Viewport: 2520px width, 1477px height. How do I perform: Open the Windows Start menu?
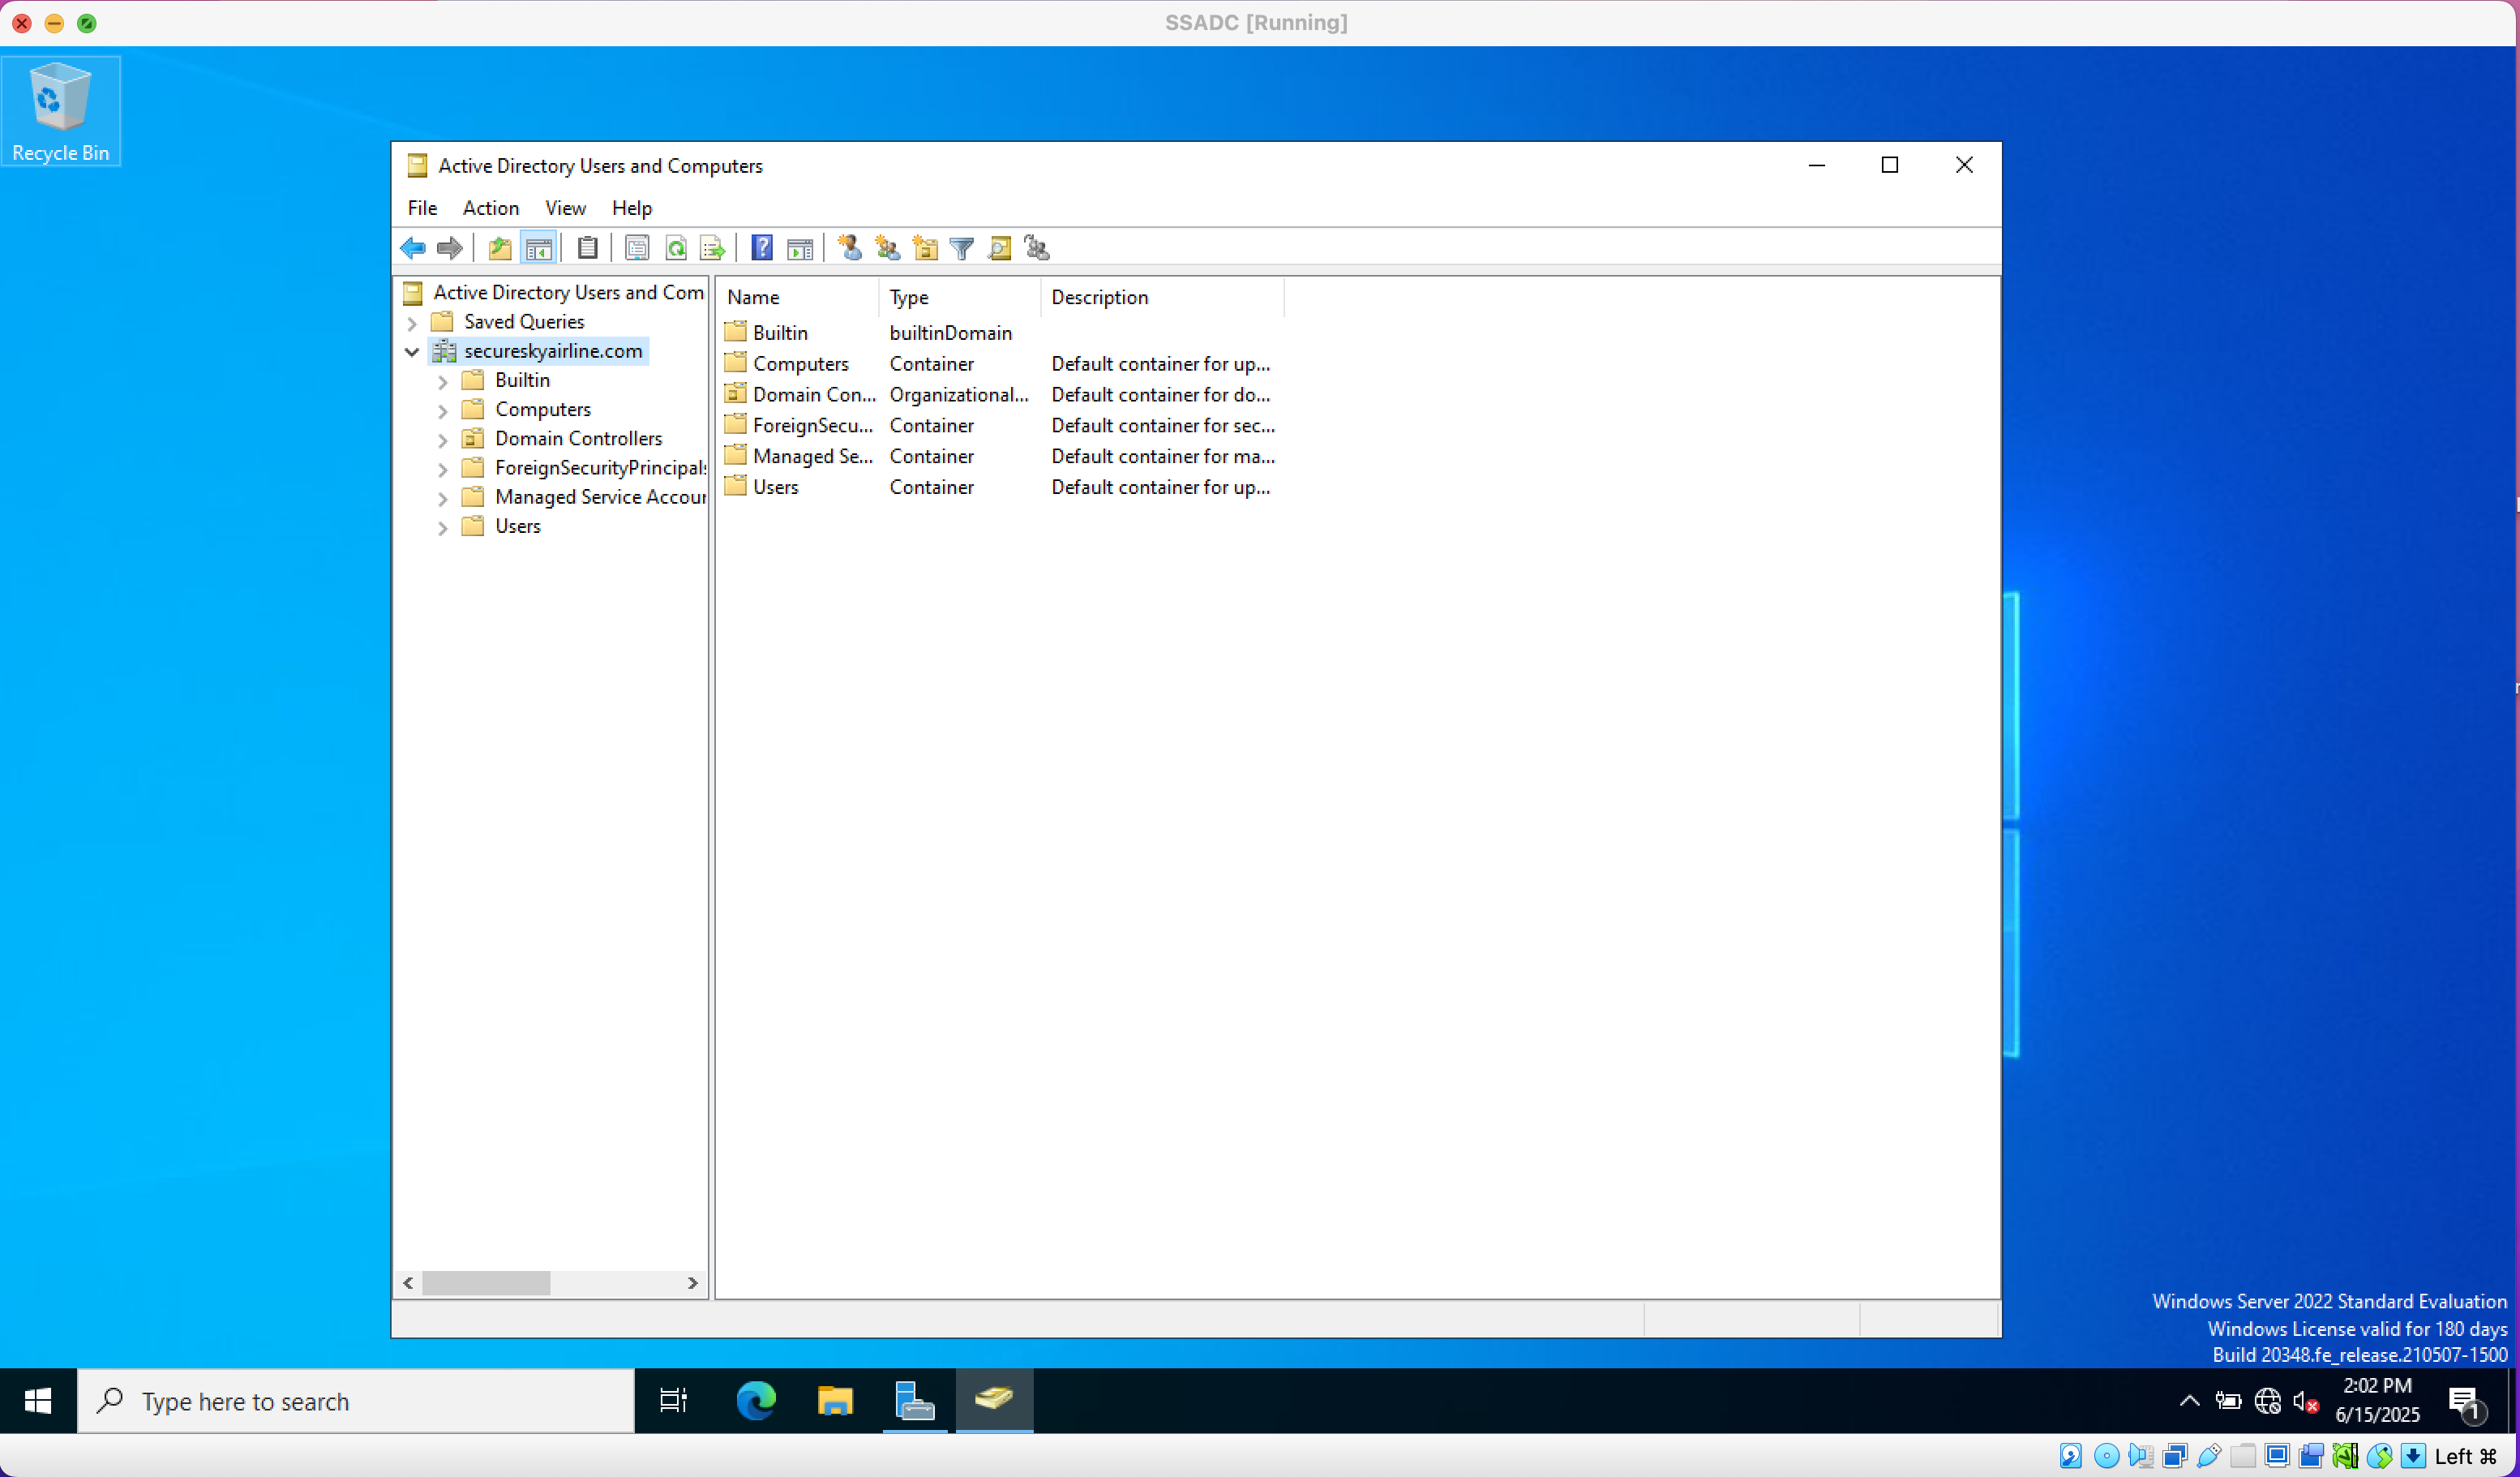[x=38, y=1401]
